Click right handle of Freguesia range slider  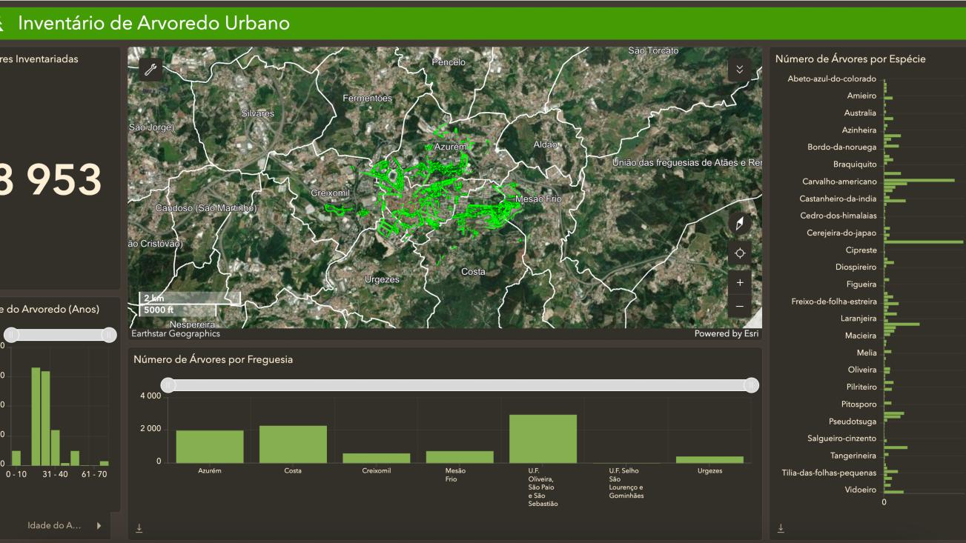(751, 385)
